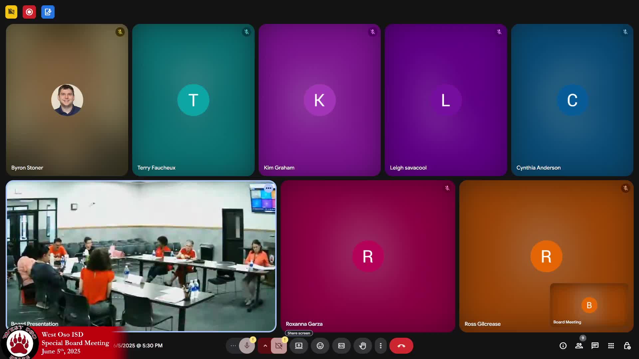
Task: Click the yellow icon at top left
Action: tap(11, 12)
